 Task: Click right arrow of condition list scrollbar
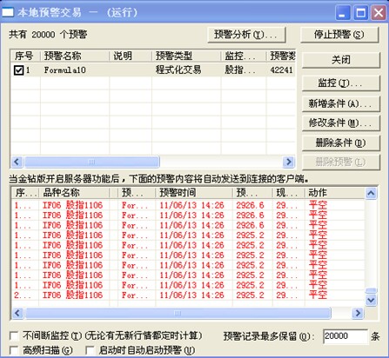pos(288,162)
